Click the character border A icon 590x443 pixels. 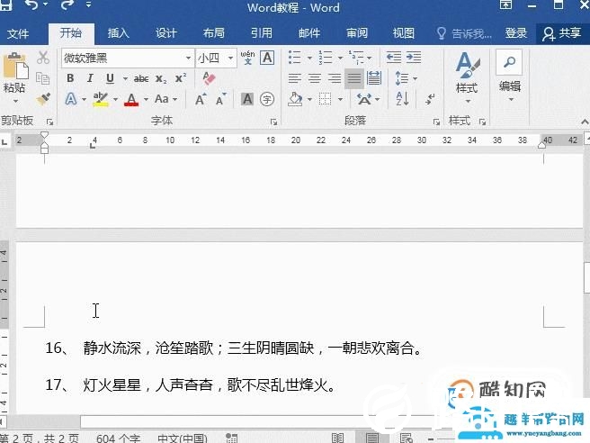pyautogui.click(x=267, y=58)
